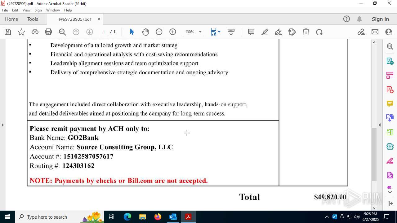
Task: Open the find text magnifier tool
Action: (x=62, y=32)
